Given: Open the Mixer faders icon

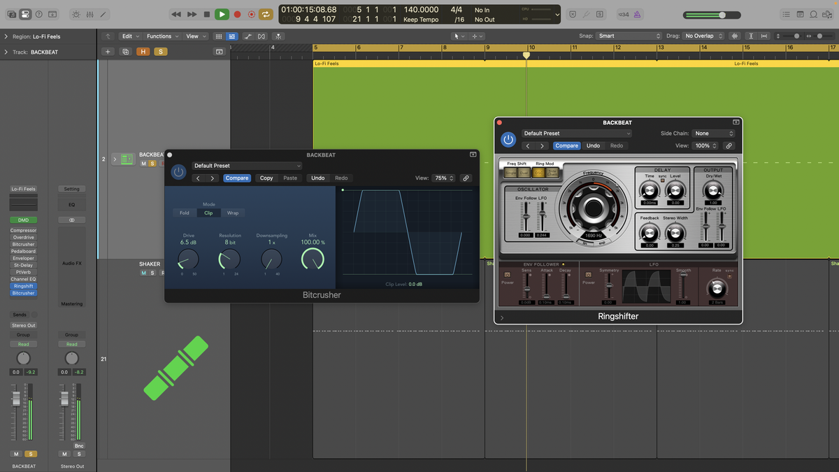Looking at the screenshot, I should pos(89,14).
